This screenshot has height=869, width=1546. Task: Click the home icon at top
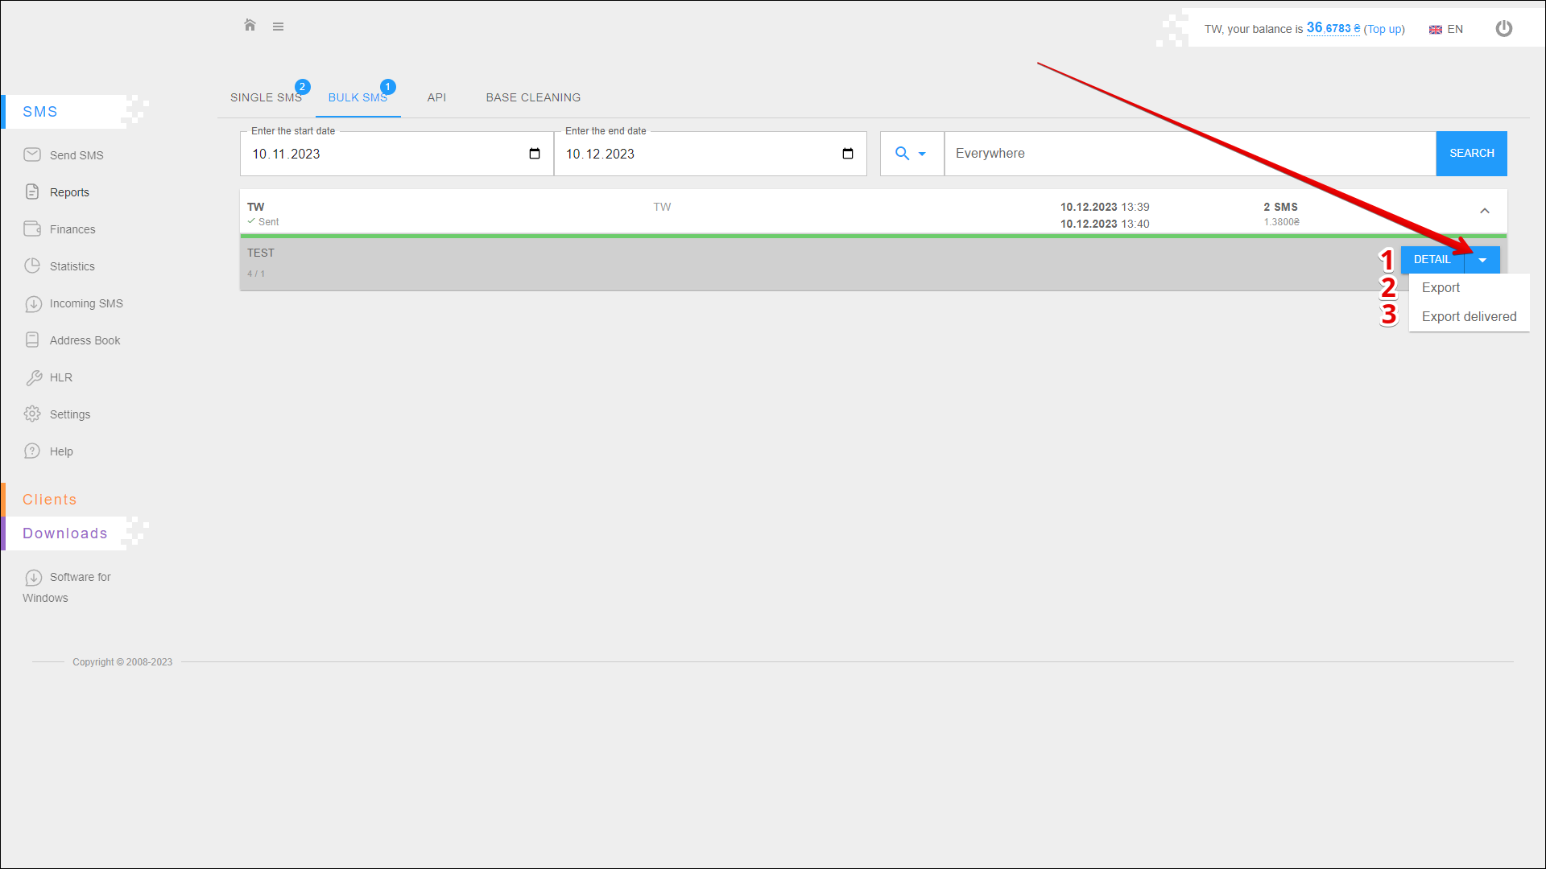tap(250, 26)
